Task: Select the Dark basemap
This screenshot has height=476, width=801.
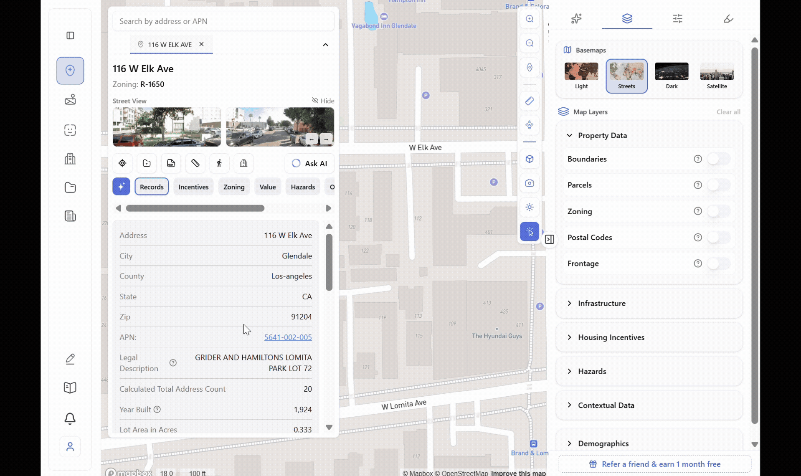Action: tap(672, 76)
